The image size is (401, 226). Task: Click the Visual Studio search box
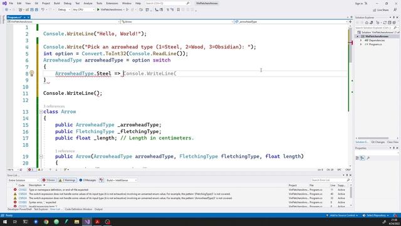coord(167,3)
